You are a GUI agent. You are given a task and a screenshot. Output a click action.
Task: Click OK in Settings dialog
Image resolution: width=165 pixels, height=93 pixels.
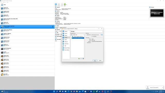95,60
